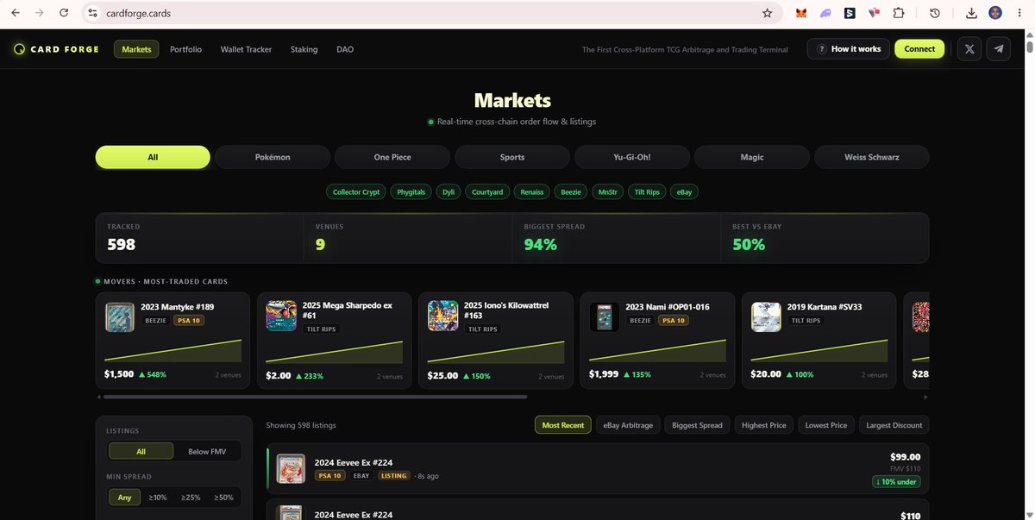Viewport: 1035px width, 520px height.
Task: Sort listings by Lowest Price
Action: click(826, 425)
